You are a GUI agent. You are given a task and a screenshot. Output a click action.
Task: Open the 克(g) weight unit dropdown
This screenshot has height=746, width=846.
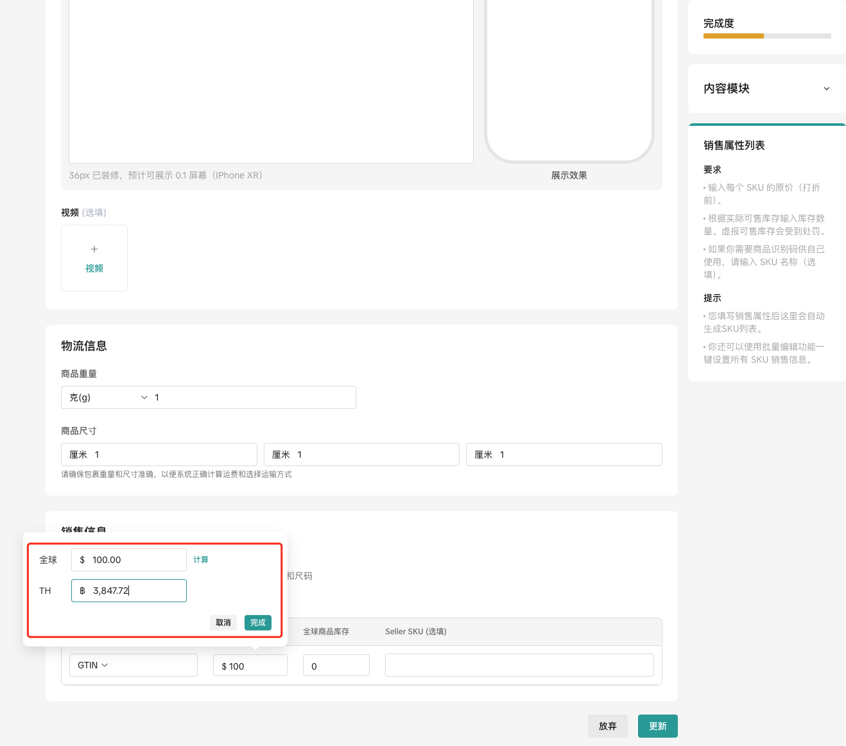click(x=108, y=397)
